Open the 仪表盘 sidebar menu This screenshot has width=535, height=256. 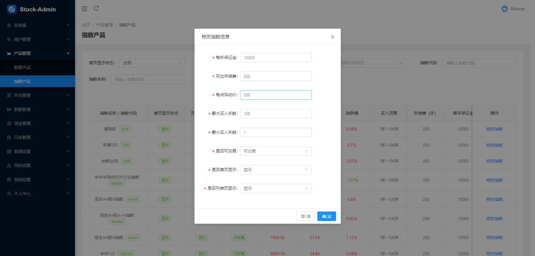click(x=37, y=25)
